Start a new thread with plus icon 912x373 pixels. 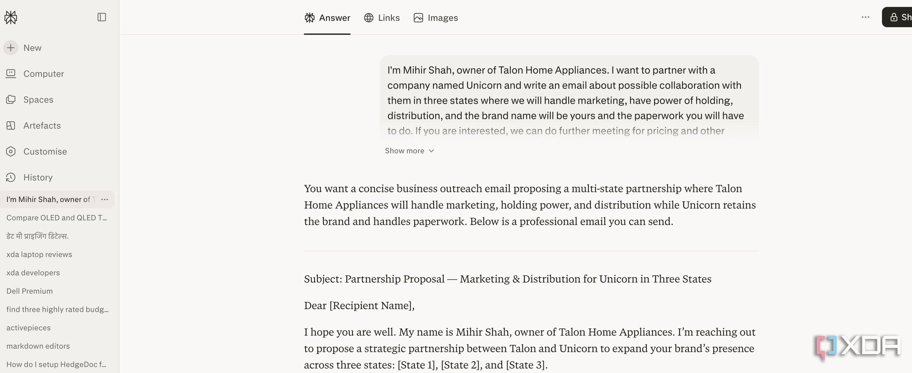pos(11,48)
